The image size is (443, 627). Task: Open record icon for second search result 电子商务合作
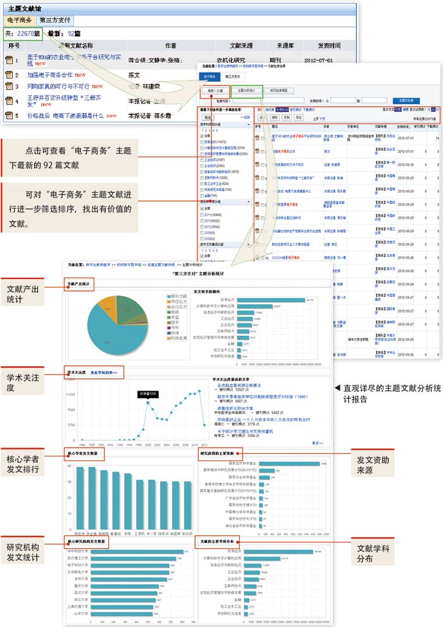(x=258, y=152)
